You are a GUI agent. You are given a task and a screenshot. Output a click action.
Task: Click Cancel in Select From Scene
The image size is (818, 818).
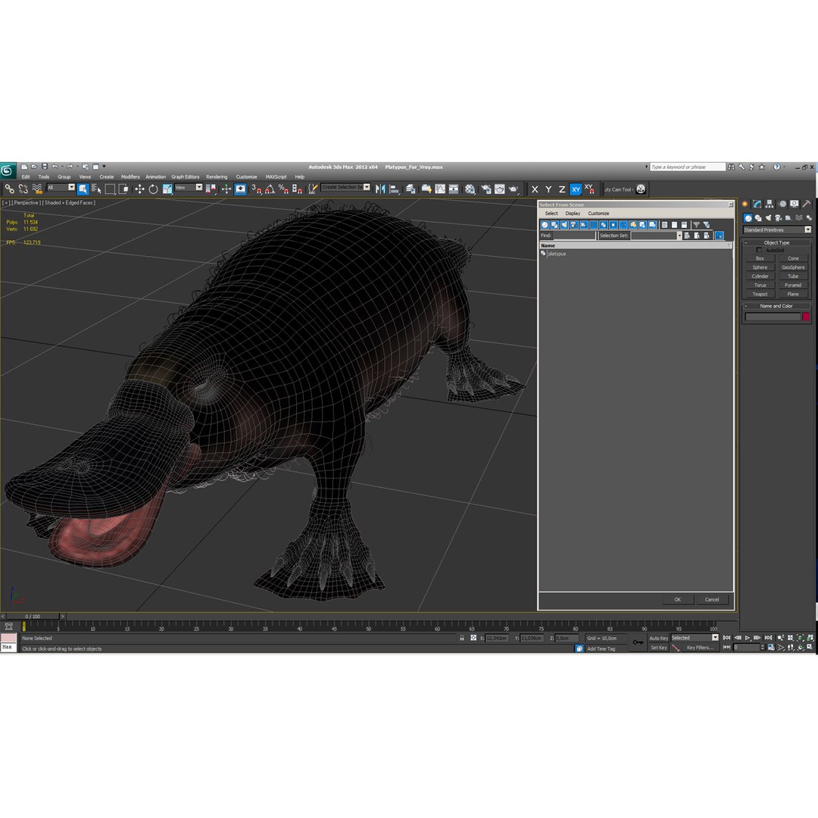pos(712,599)
